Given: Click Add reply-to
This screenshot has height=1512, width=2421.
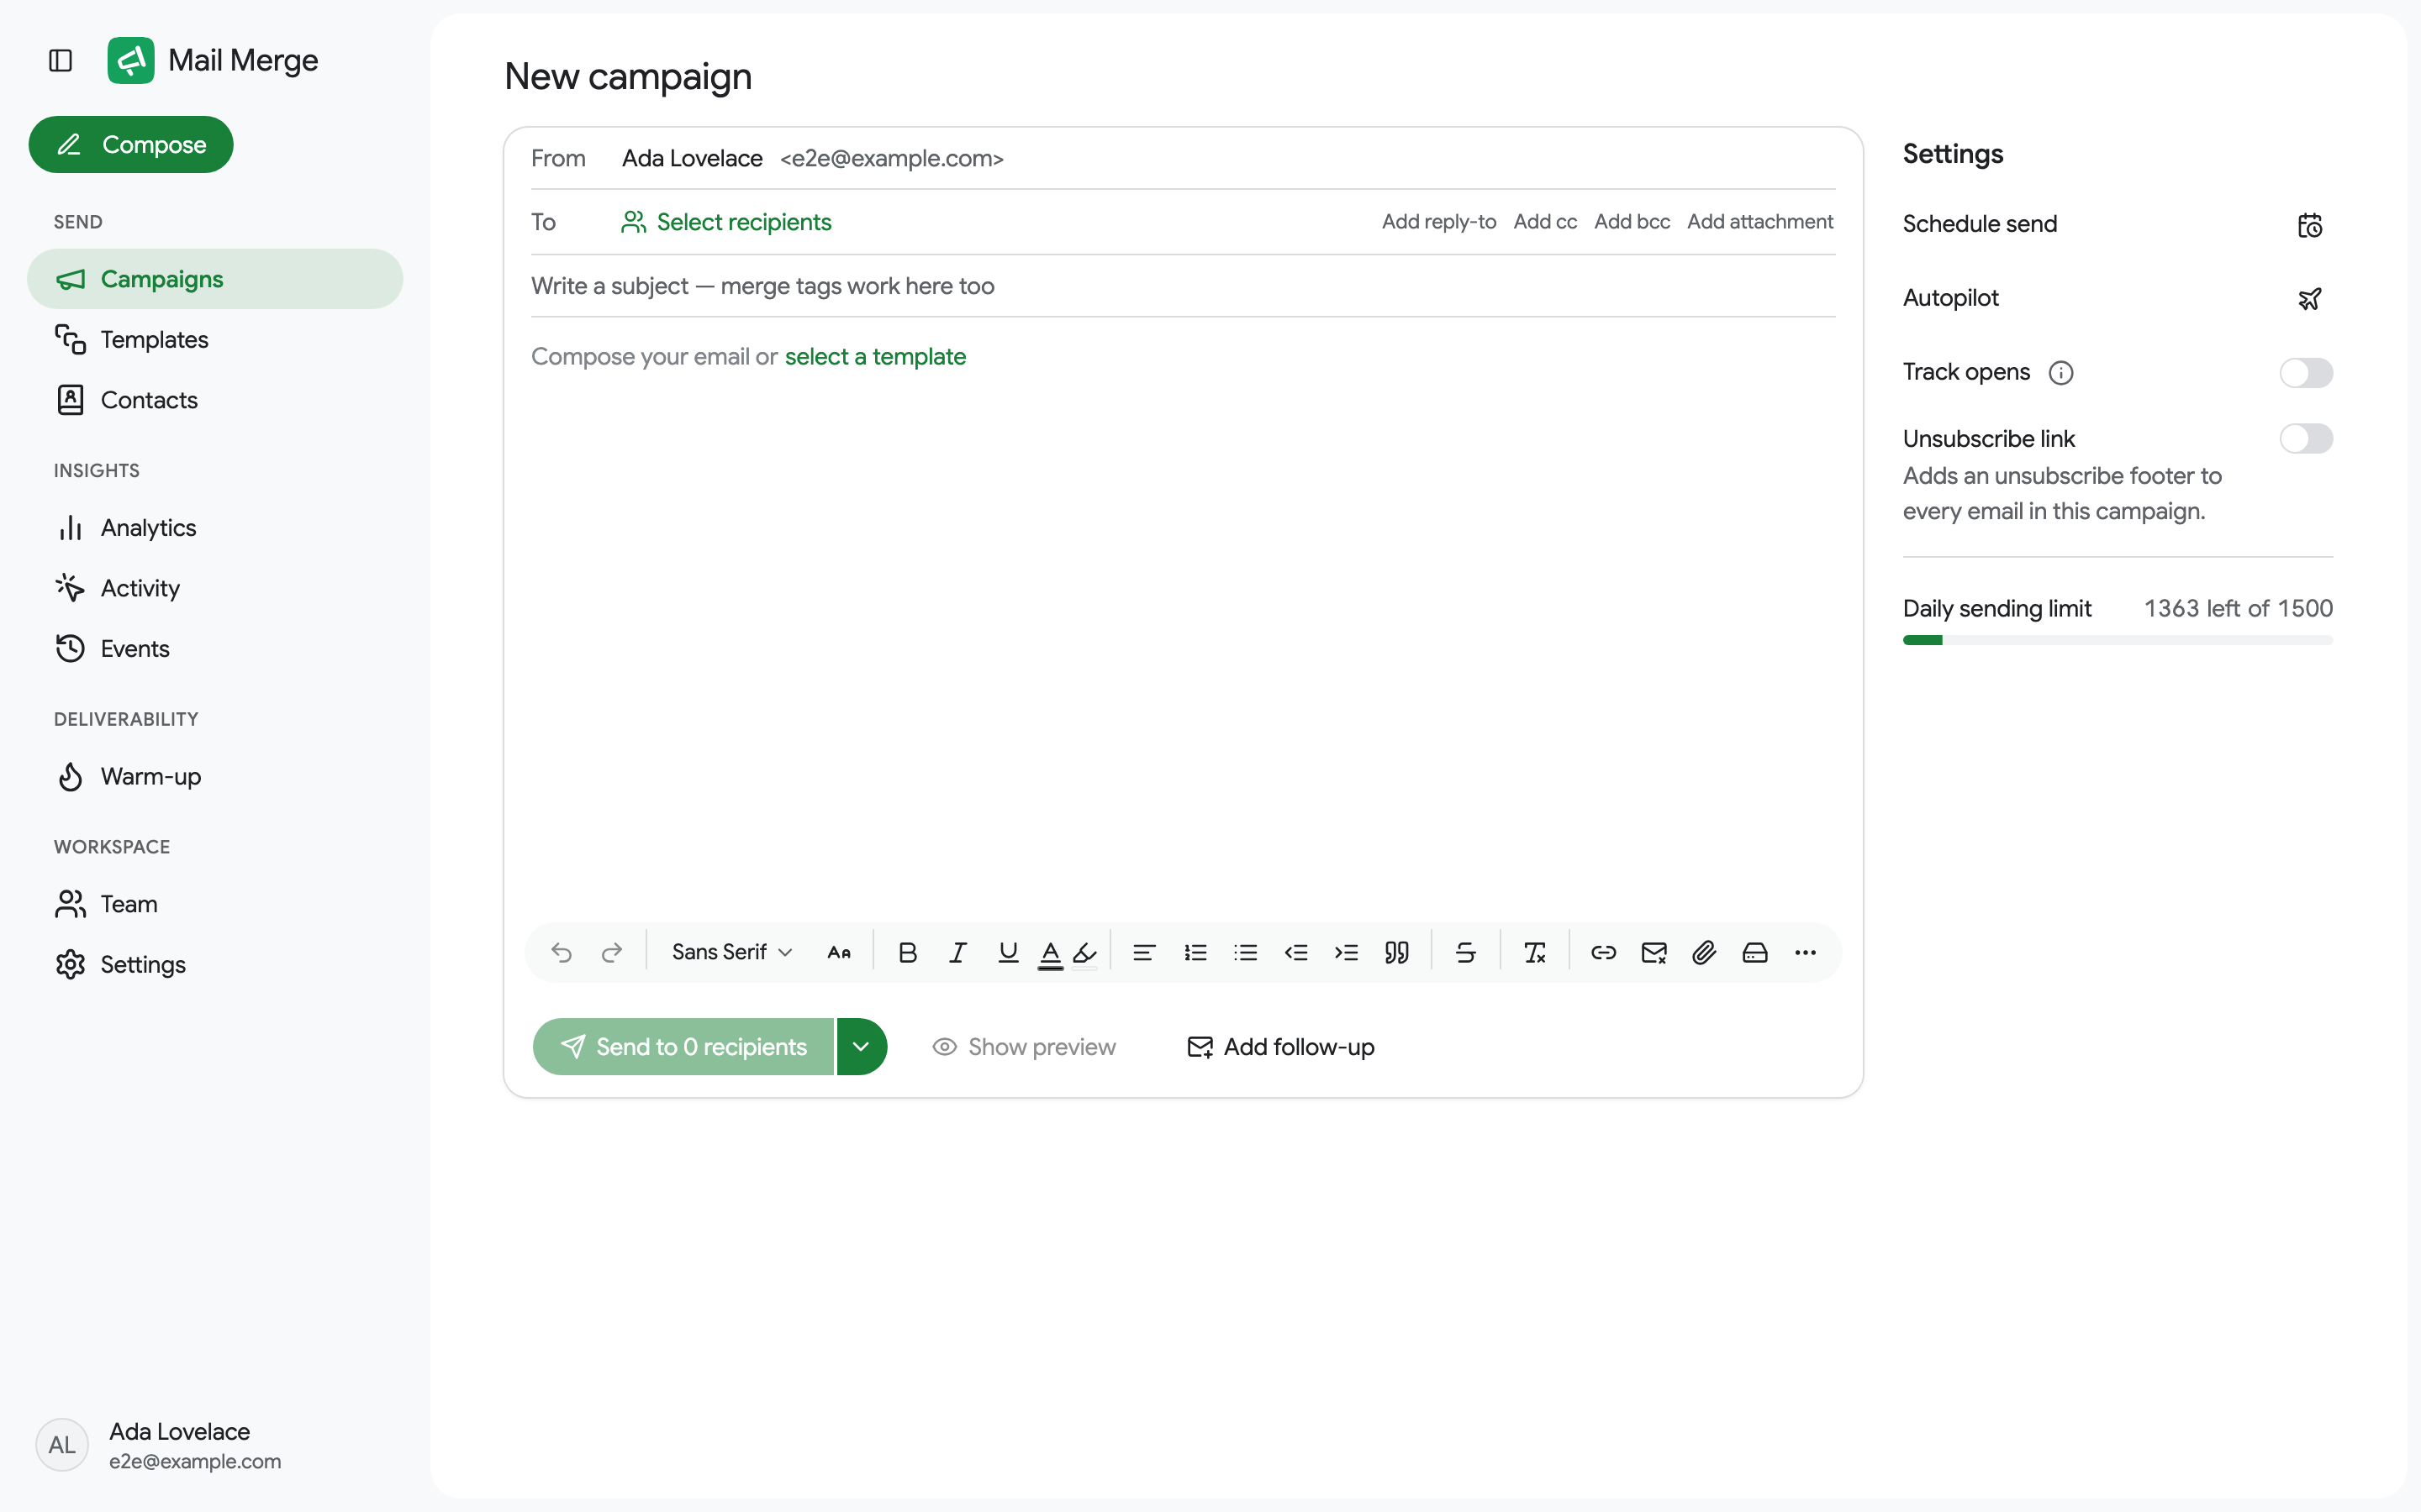Looking at the screenshot, I should (1438, 222).
